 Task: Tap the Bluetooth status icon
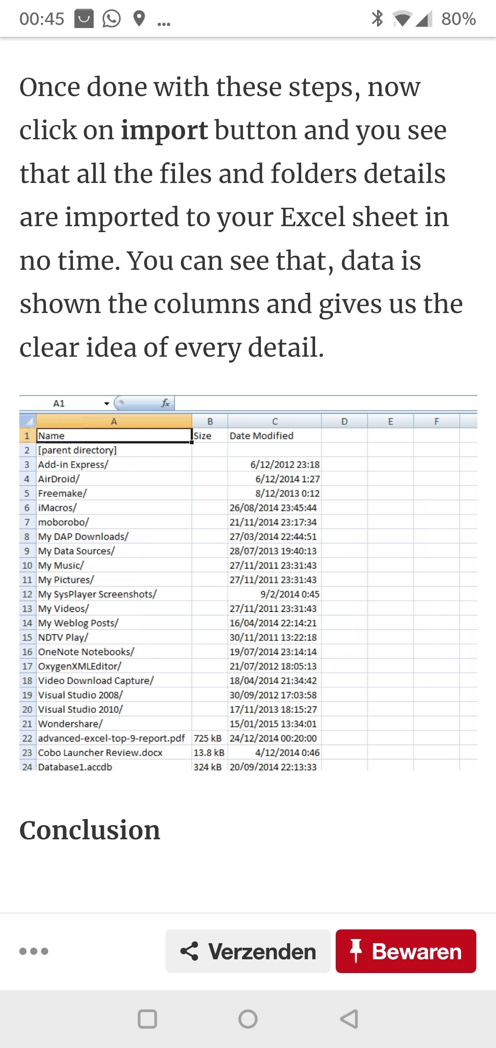[377, 18]
